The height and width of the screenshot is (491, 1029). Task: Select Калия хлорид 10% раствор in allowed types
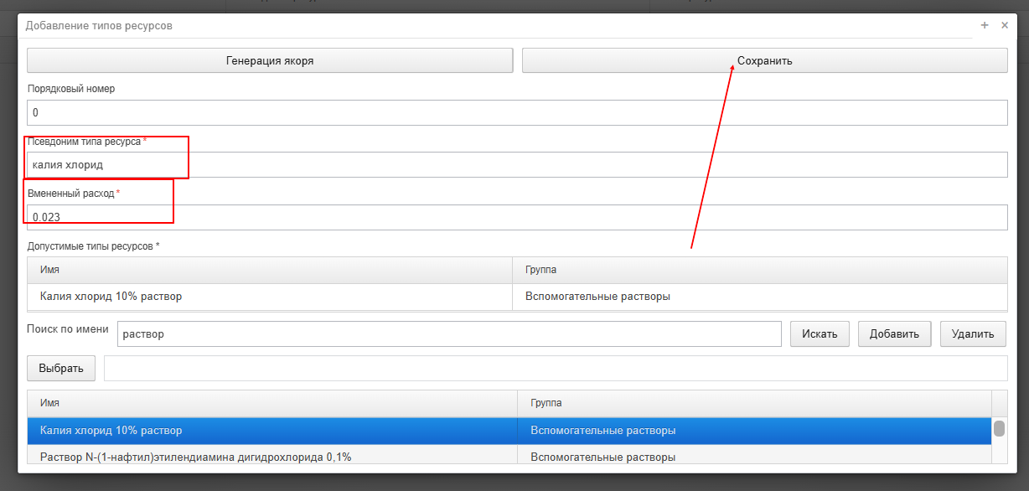pyautogui.click(x=517, y=297)
